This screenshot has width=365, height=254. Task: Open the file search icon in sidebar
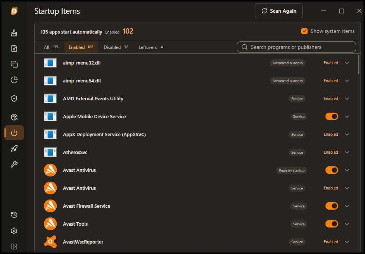(x=14, y=48)
